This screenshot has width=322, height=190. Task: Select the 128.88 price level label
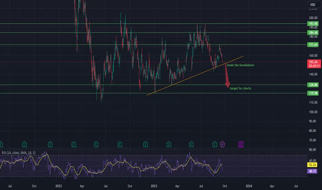click(313, 85)
